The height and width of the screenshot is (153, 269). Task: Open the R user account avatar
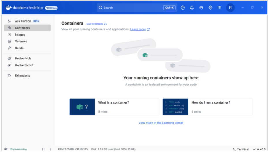230,8
